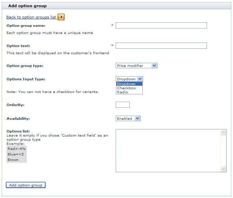Click the textarea scrollbar up arrow

223,132
